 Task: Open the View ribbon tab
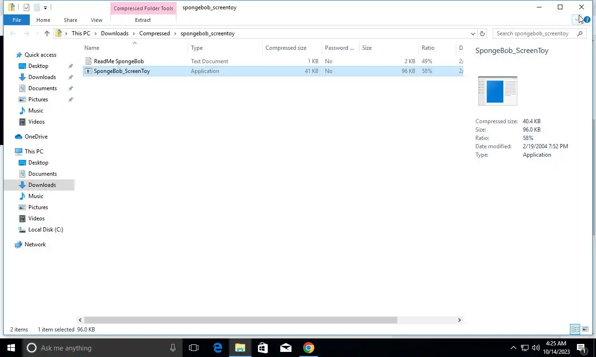tap(96, 20)
